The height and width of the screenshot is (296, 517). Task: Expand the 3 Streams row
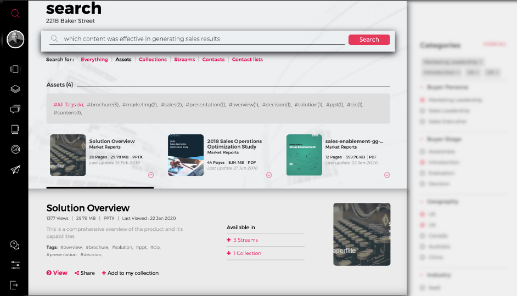(x=266, y=240)
